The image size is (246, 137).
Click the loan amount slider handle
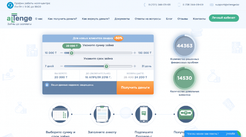point(72,53)
